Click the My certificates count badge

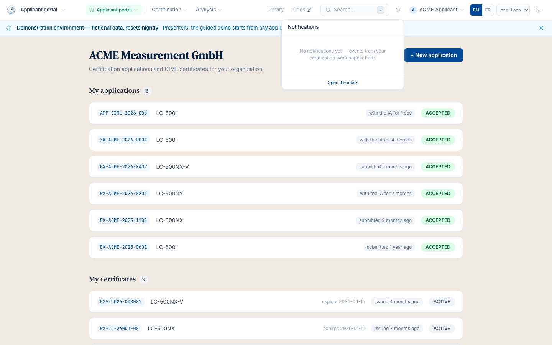[x=143, y=280]
